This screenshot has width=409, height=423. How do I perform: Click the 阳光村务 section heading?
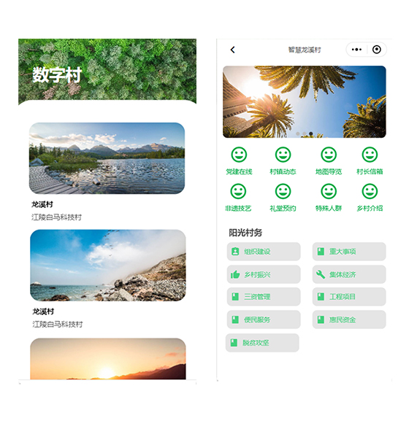245,233
